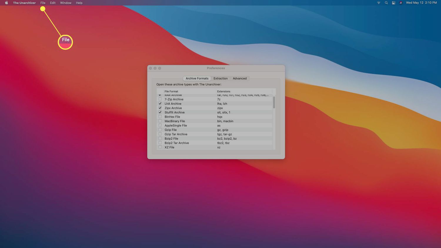Open Control Center icon in menu bar
Screen dimensions: 441x248
click(x=393, y=3)
